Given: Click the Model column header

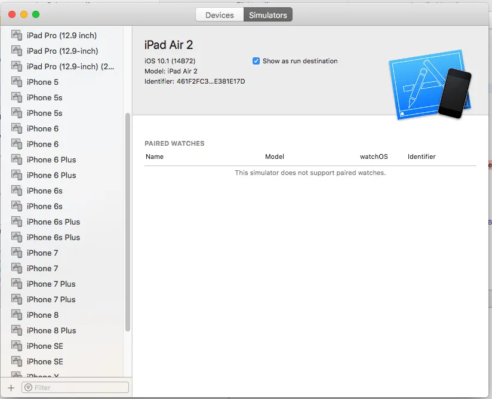Looking at the screenshot, I should click(x=275, y=156).
